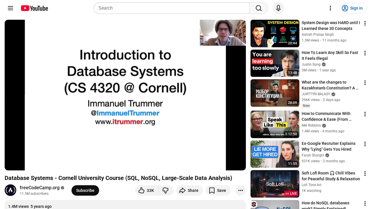
Task: Open How To Learn Any Skill thumbnail
Action: (275, 63)
